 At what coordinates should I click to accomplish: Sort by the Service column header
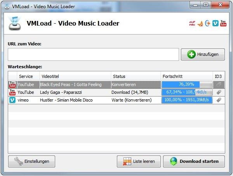[28, 76]
